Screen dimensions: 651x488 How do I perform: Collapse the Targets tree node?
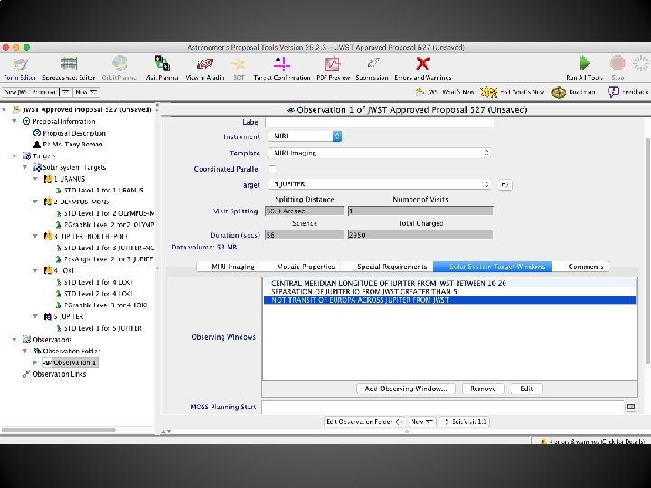point(14,156)
